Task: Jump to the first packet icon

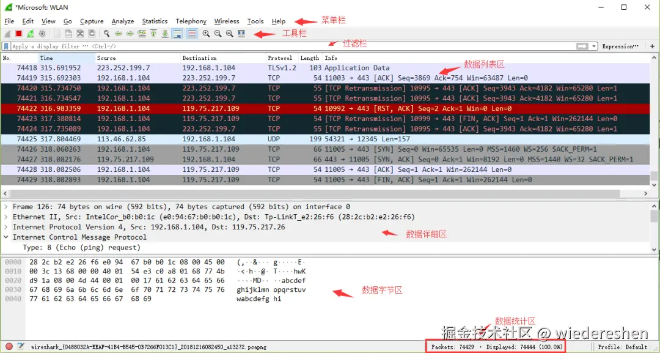Action: click(x=153, y=34)
